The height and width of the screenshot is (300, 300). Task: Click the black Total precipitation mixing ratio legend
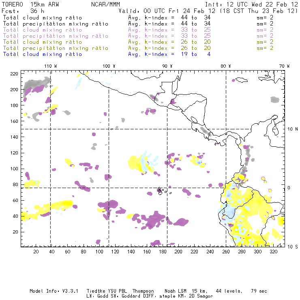[56, 24]
